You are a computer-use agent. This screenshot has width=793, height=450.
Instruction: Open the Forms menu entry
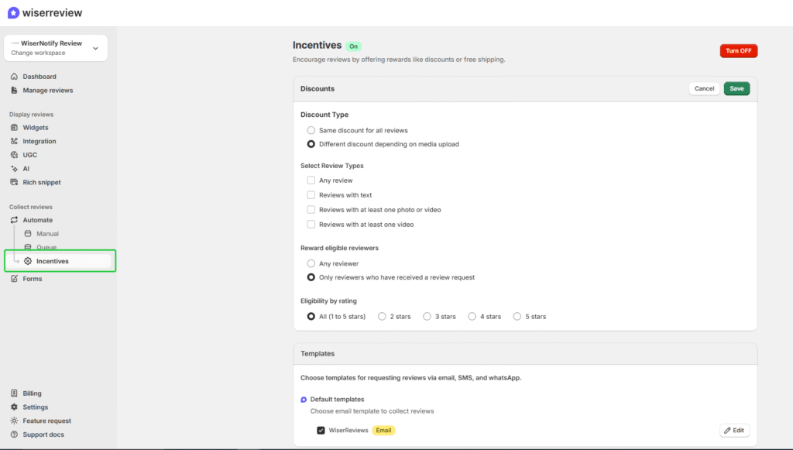pos(31,278)
